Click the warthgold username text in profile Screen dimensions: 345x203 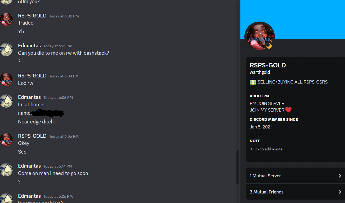tap(260, 72)
